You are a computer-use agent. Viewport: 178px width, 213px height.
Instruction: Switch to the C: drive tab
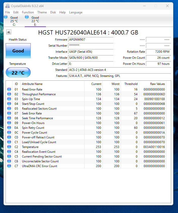click(14, 21)
